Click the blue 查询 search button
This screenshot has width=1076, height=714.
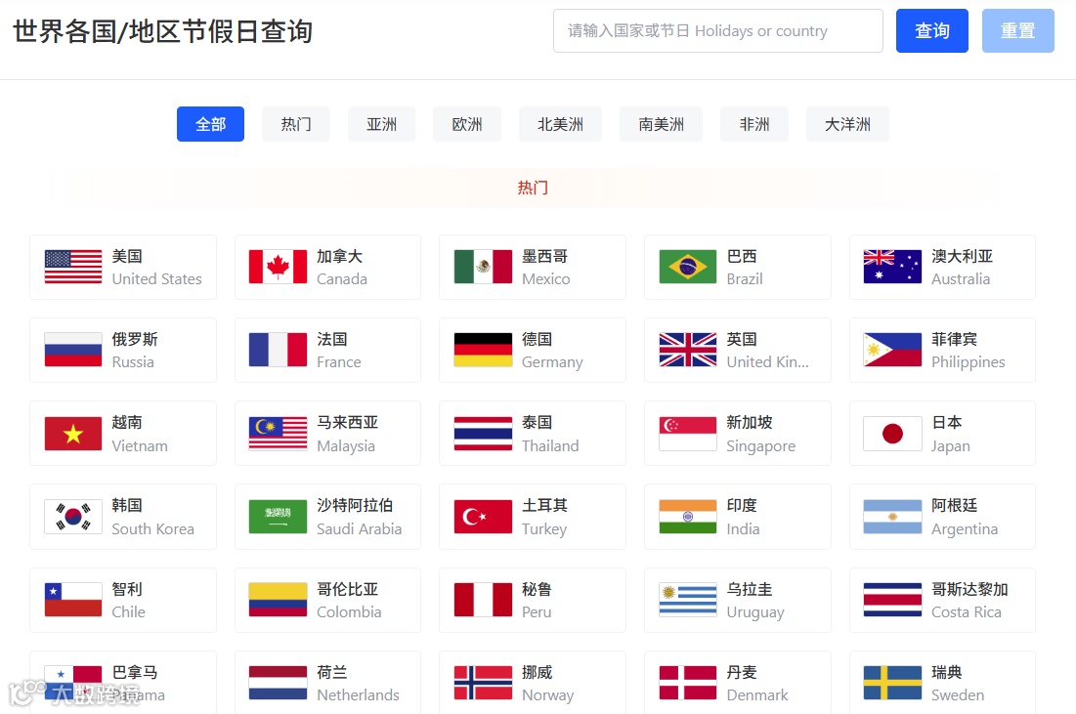pyautogui.click(x=932, y=31)
